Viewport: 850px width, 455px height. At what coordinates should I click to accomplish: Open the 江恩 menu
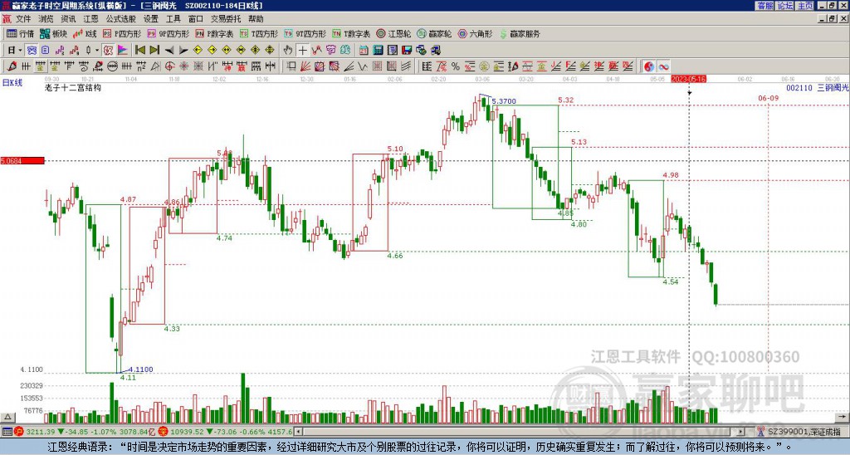point(91,19)
